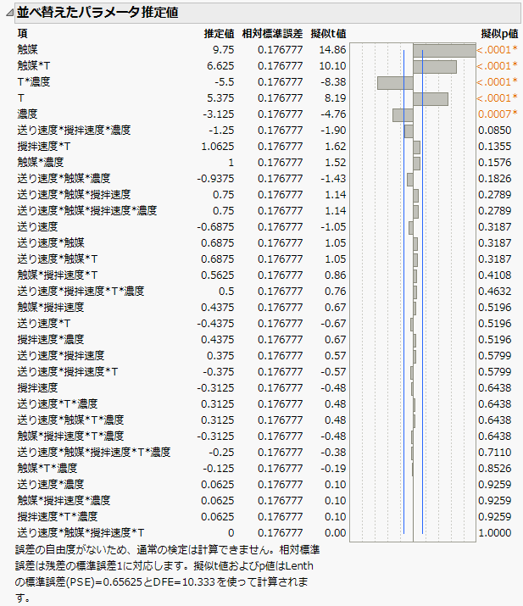Select the pseudo t-value 8.19
The width and height of the screenshot is (523, 606).
tap(335, 98)
